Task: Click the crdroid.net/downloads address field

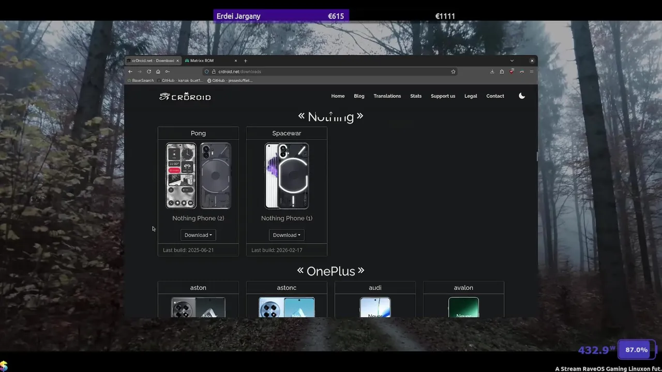Action: coord(331,72)
